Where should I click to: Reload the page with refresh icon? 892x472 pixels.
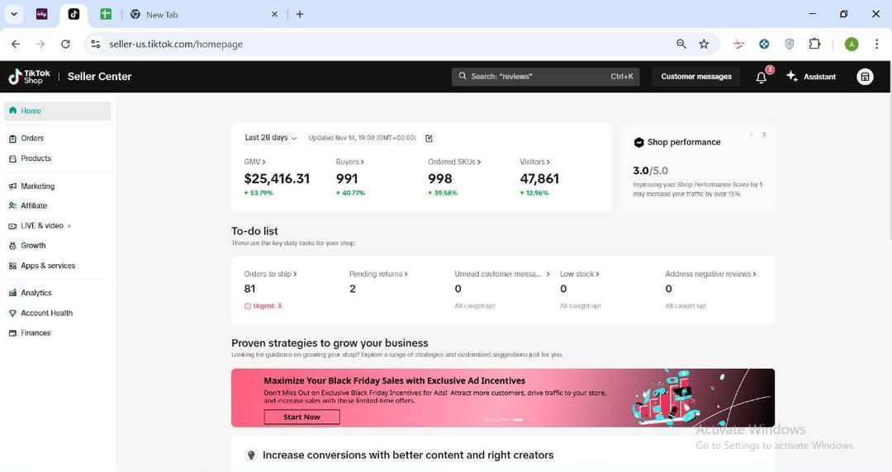click(x=65, y=44)
